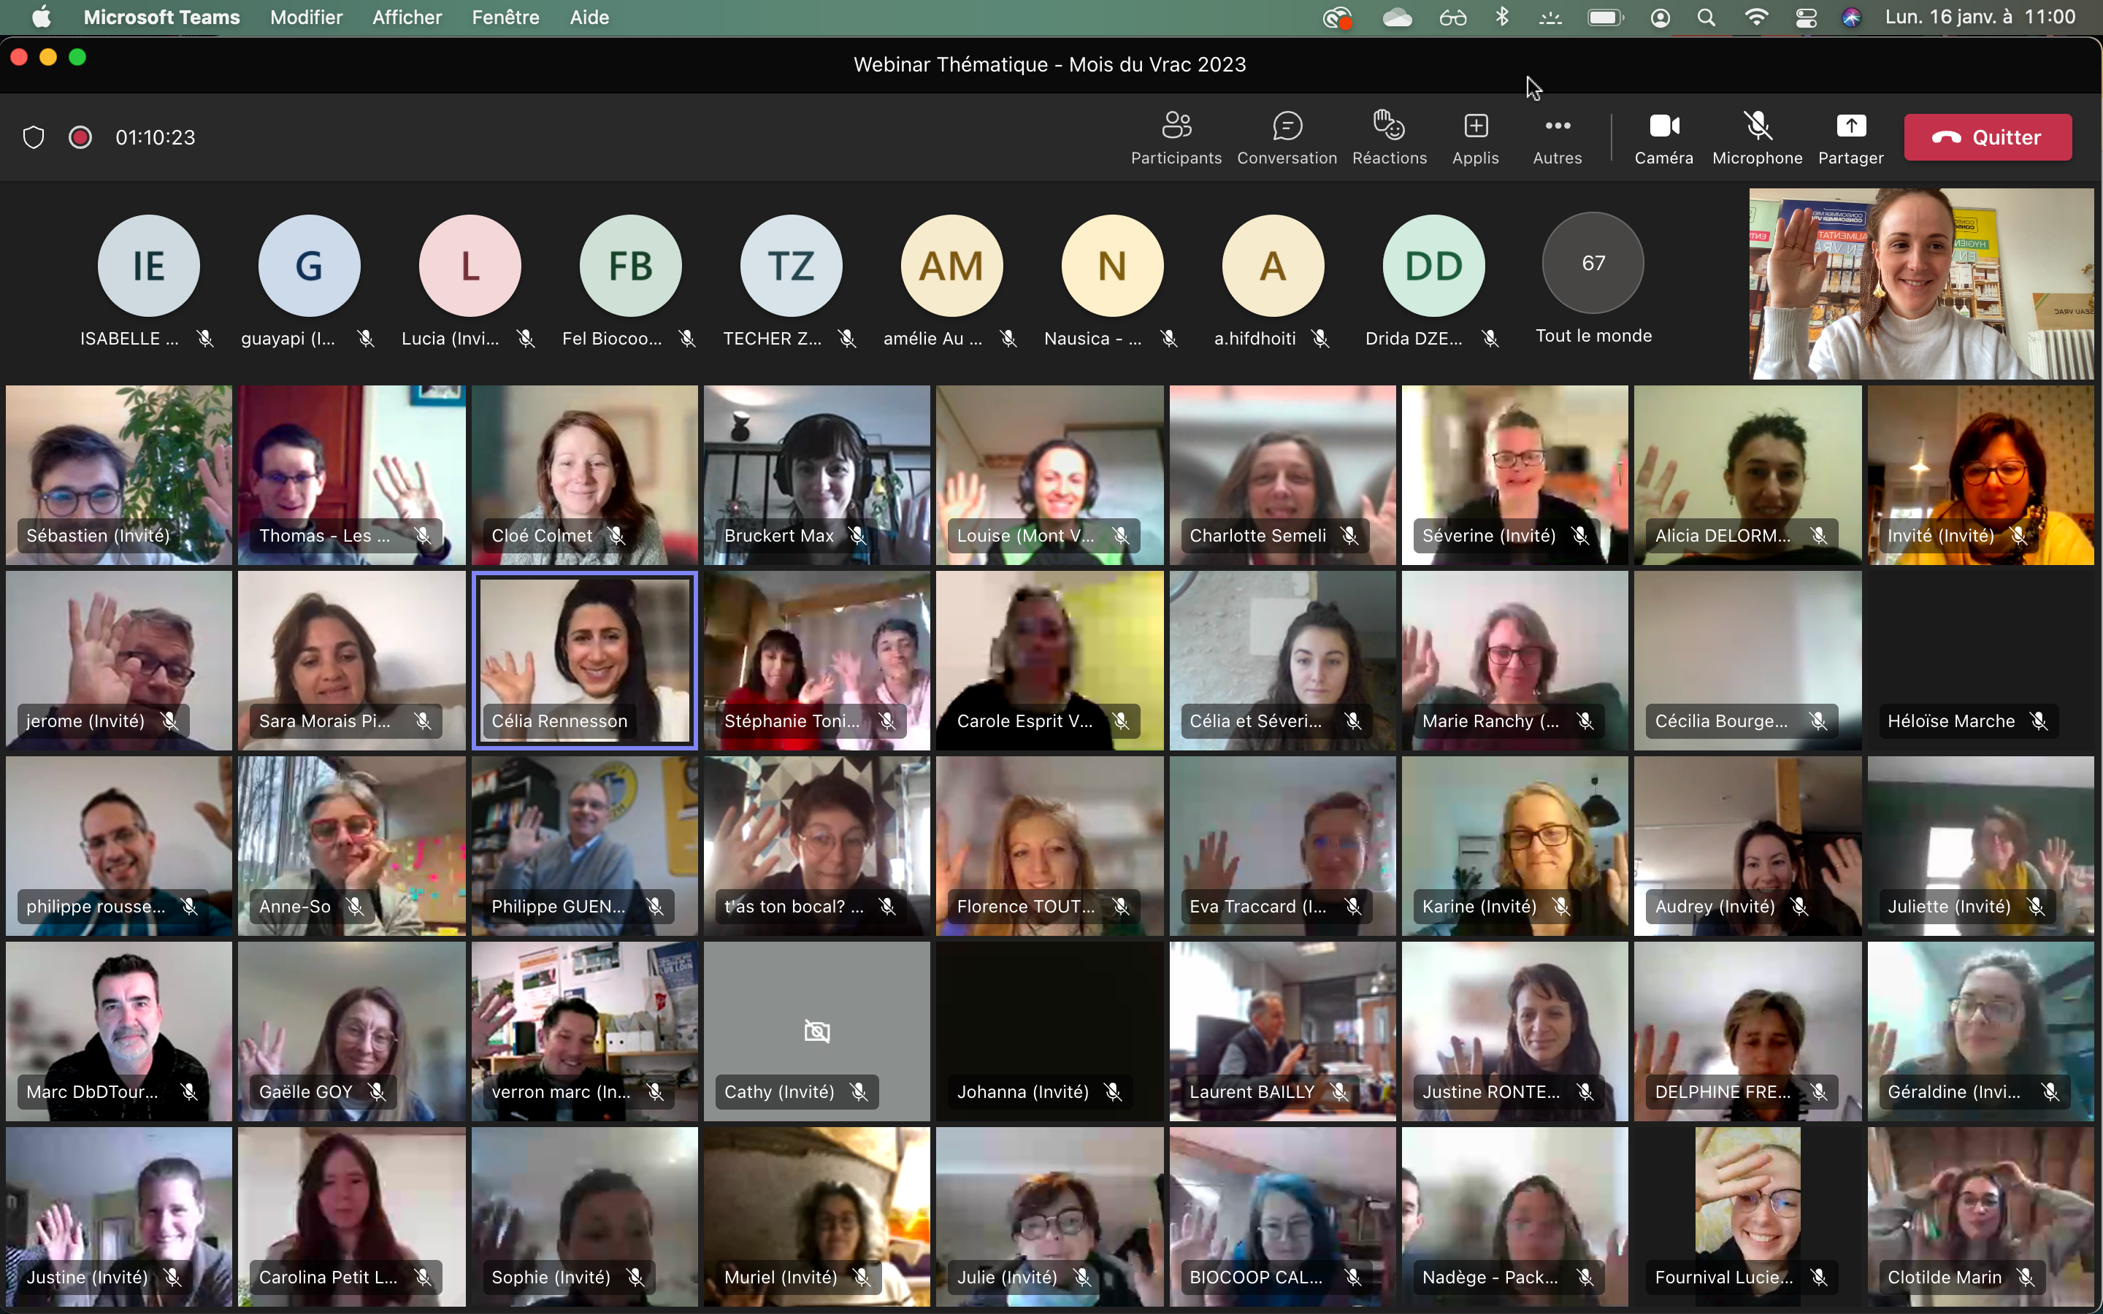
Task: Expand the 67 Tout le monde overflow
Action: pos(1592,264)
